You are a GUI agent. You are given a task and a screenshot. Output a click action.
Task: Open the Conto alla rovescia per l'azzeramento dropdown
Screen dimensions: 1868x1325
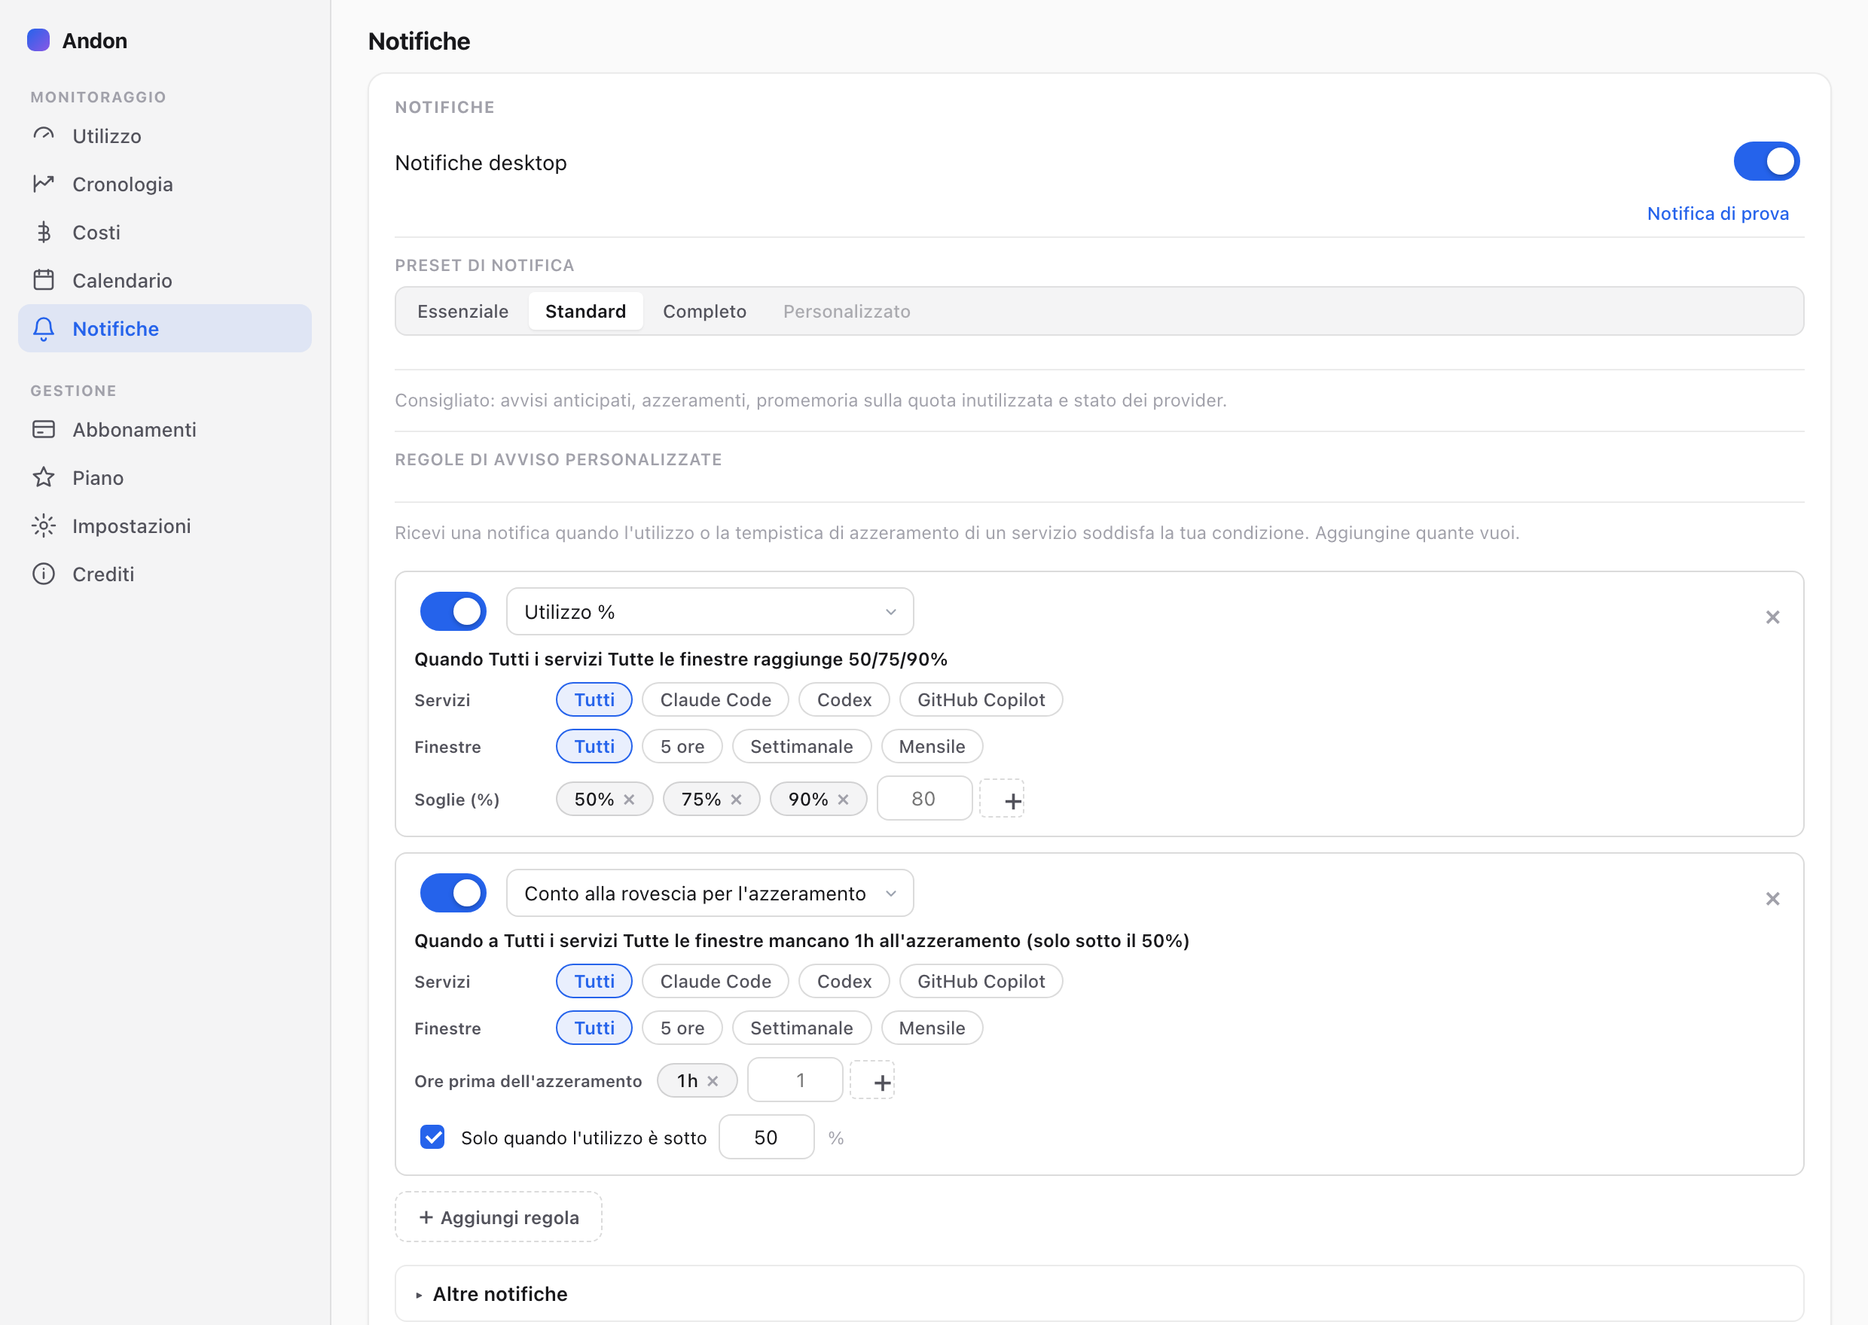tap(710, 893)
